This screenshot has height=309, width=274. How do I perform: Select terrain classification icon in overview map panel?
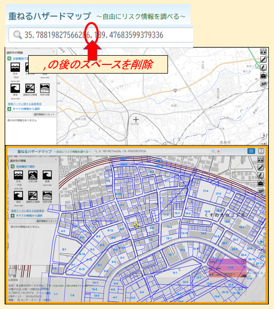point(45,88)
